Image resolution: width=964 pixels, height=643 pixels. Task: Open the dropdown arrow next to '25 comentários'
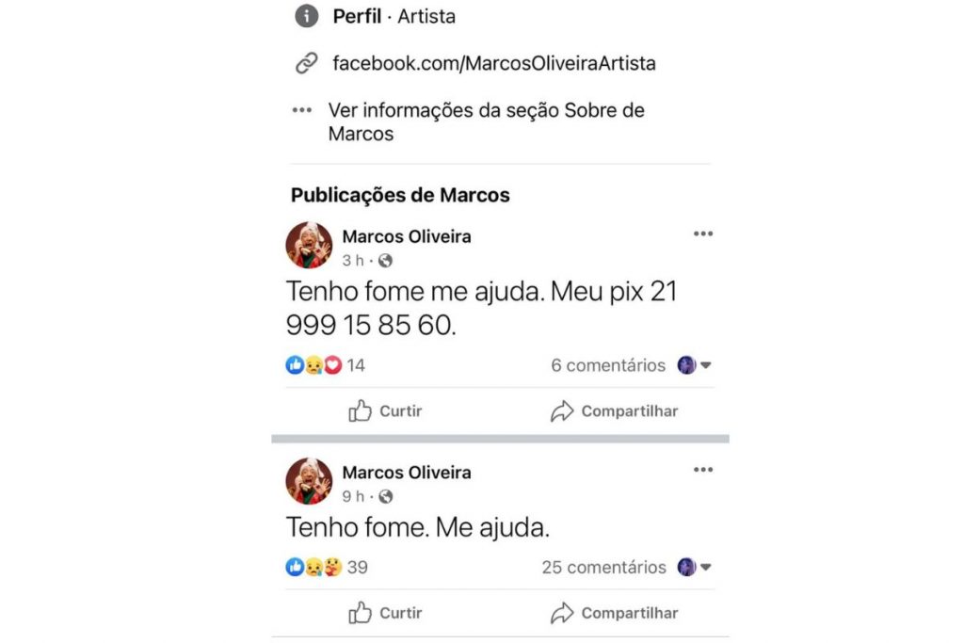click(x=705, y=567)
